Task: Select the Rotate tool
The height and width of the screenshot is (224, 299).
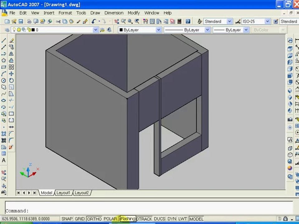Action: pos(11,80)
